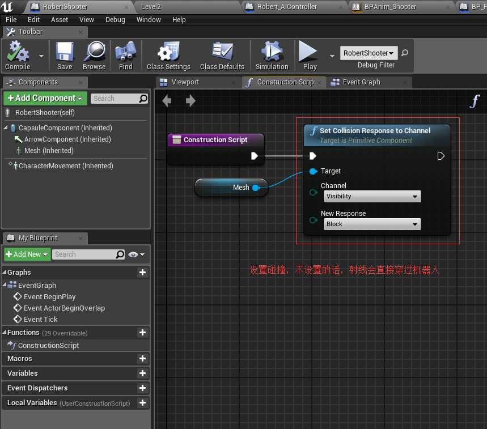Open the RobertShooter debug filter dropdown
Viewport: 487px width, 429px height.
(x=369, y=53)
